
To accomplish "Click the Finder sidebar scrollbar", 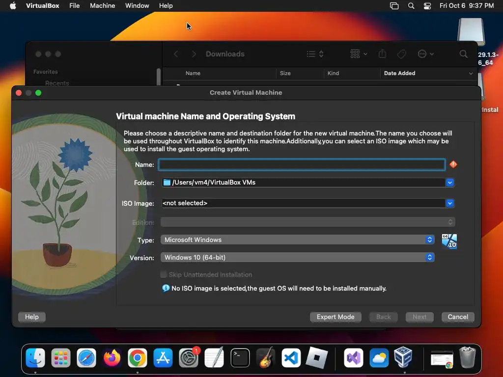I will point(159,77).
